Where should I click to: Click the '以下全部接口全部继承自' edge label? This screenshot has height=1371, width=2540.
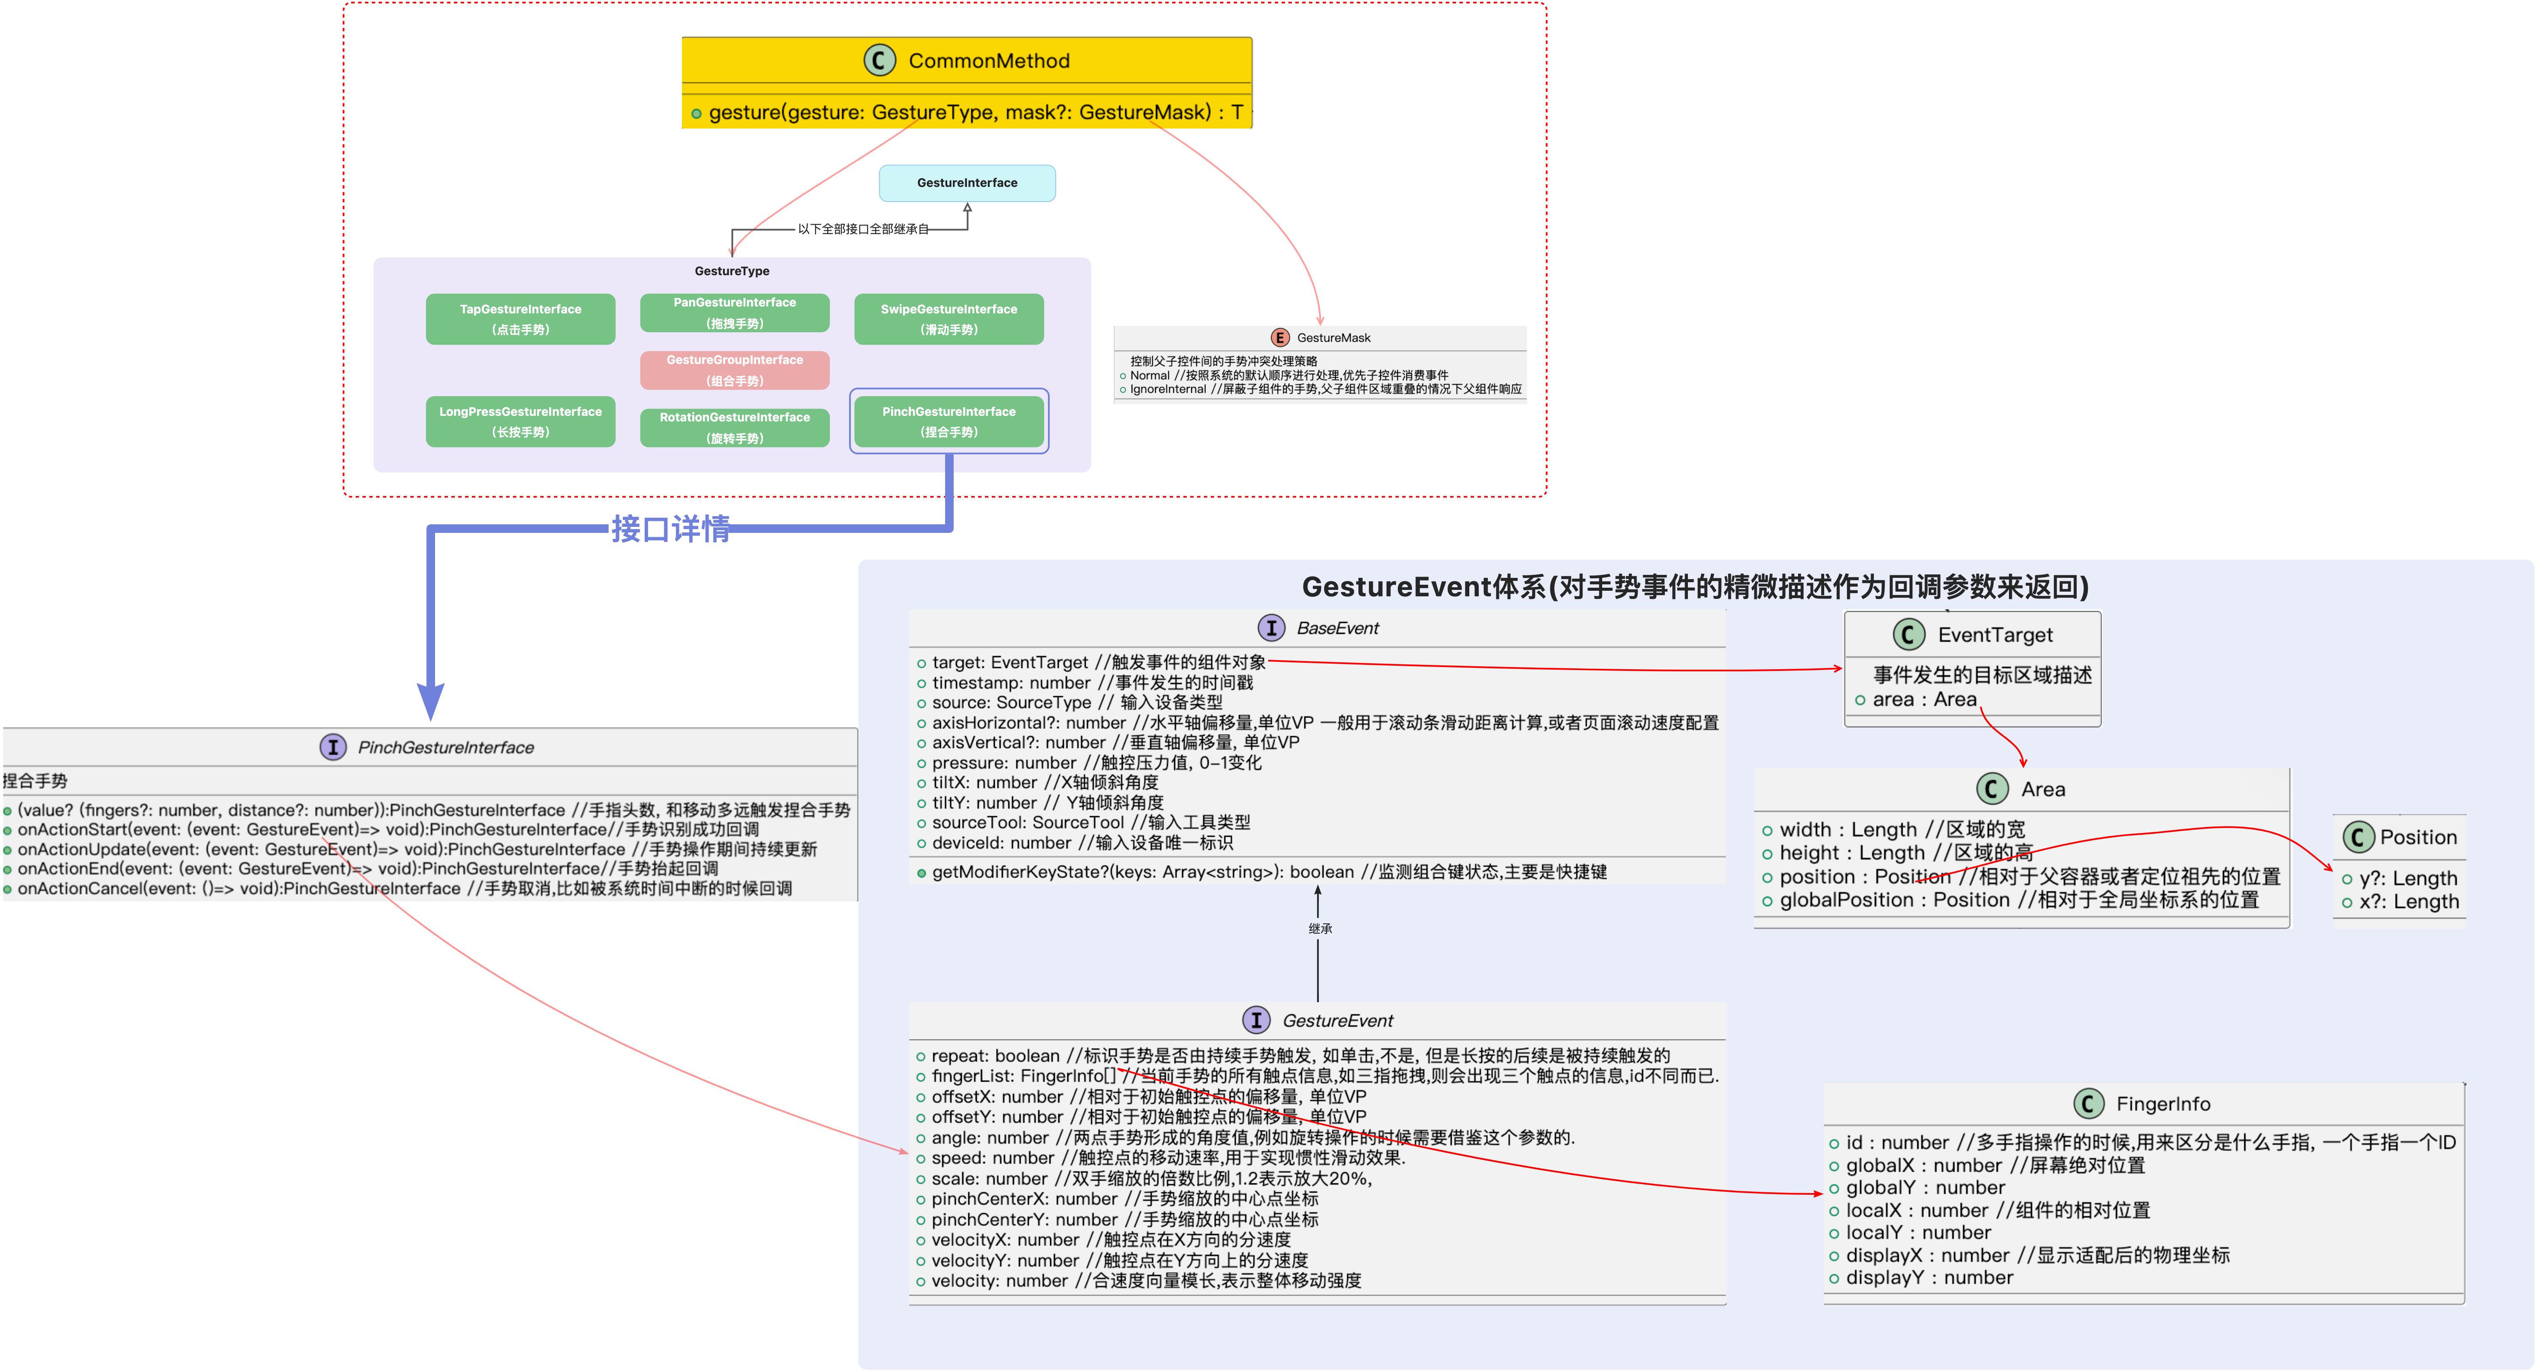[x=863, y=229]
